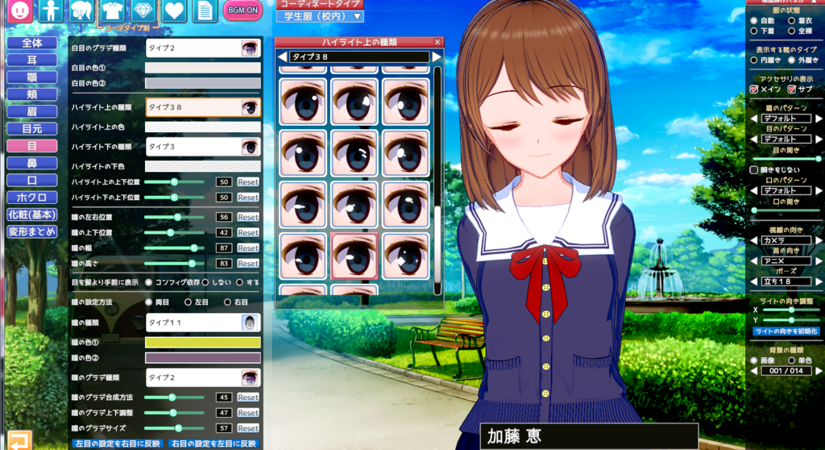The image size is (825, 450).
Task: Open the face settings tab icon
Action: click(19, 10)
